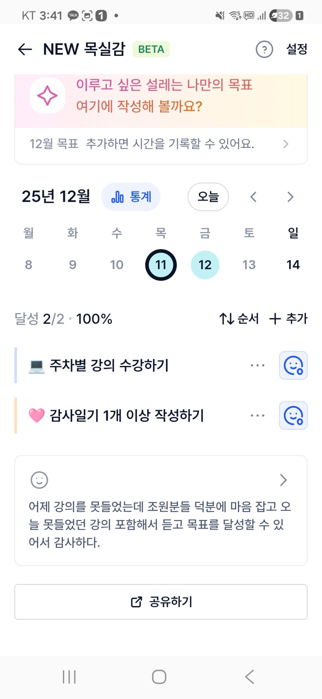The width and height of the screenshot is (322, 699).
Task: Tap the Android home navigation button
Action: pyautogui.click(x=159, y=677)
